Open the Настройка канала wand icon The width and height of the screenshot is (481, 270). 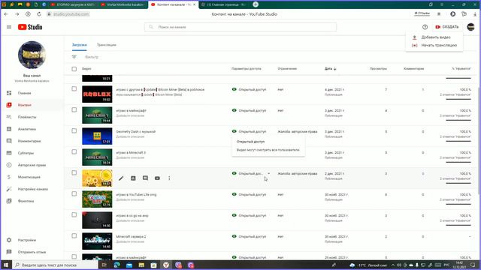9,189
